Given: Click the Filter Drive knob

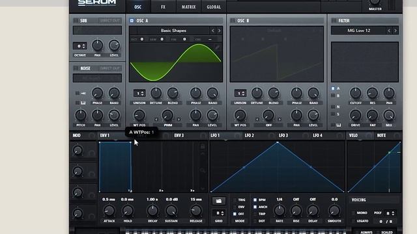Looking at the screenshot, I should pos(356,116).
